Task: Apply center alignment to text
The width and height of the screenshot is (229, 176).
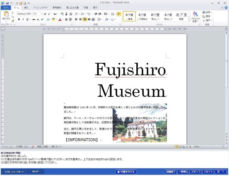Action: (x=81, y=19)
